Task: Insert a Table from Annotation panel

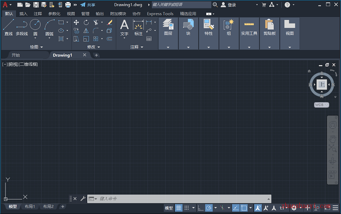Action: pyautogui.click(x=149, y=39)
